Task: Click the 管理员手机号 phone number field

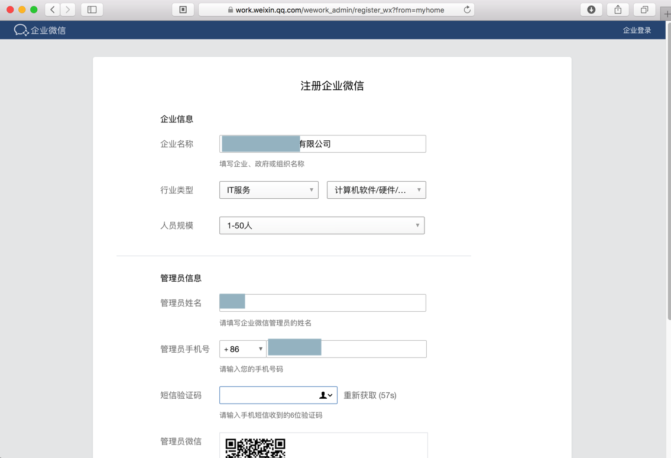Action: pyautogui.click(x=372, y=349)
